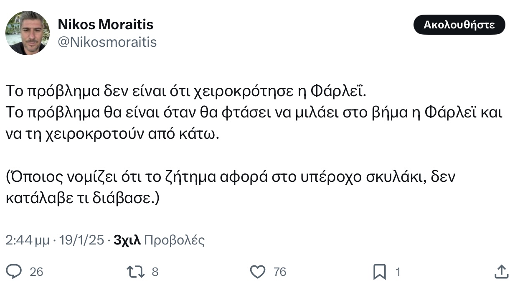
Task: Click the display name Nikos Moraitis
Action: pos(105,25)
